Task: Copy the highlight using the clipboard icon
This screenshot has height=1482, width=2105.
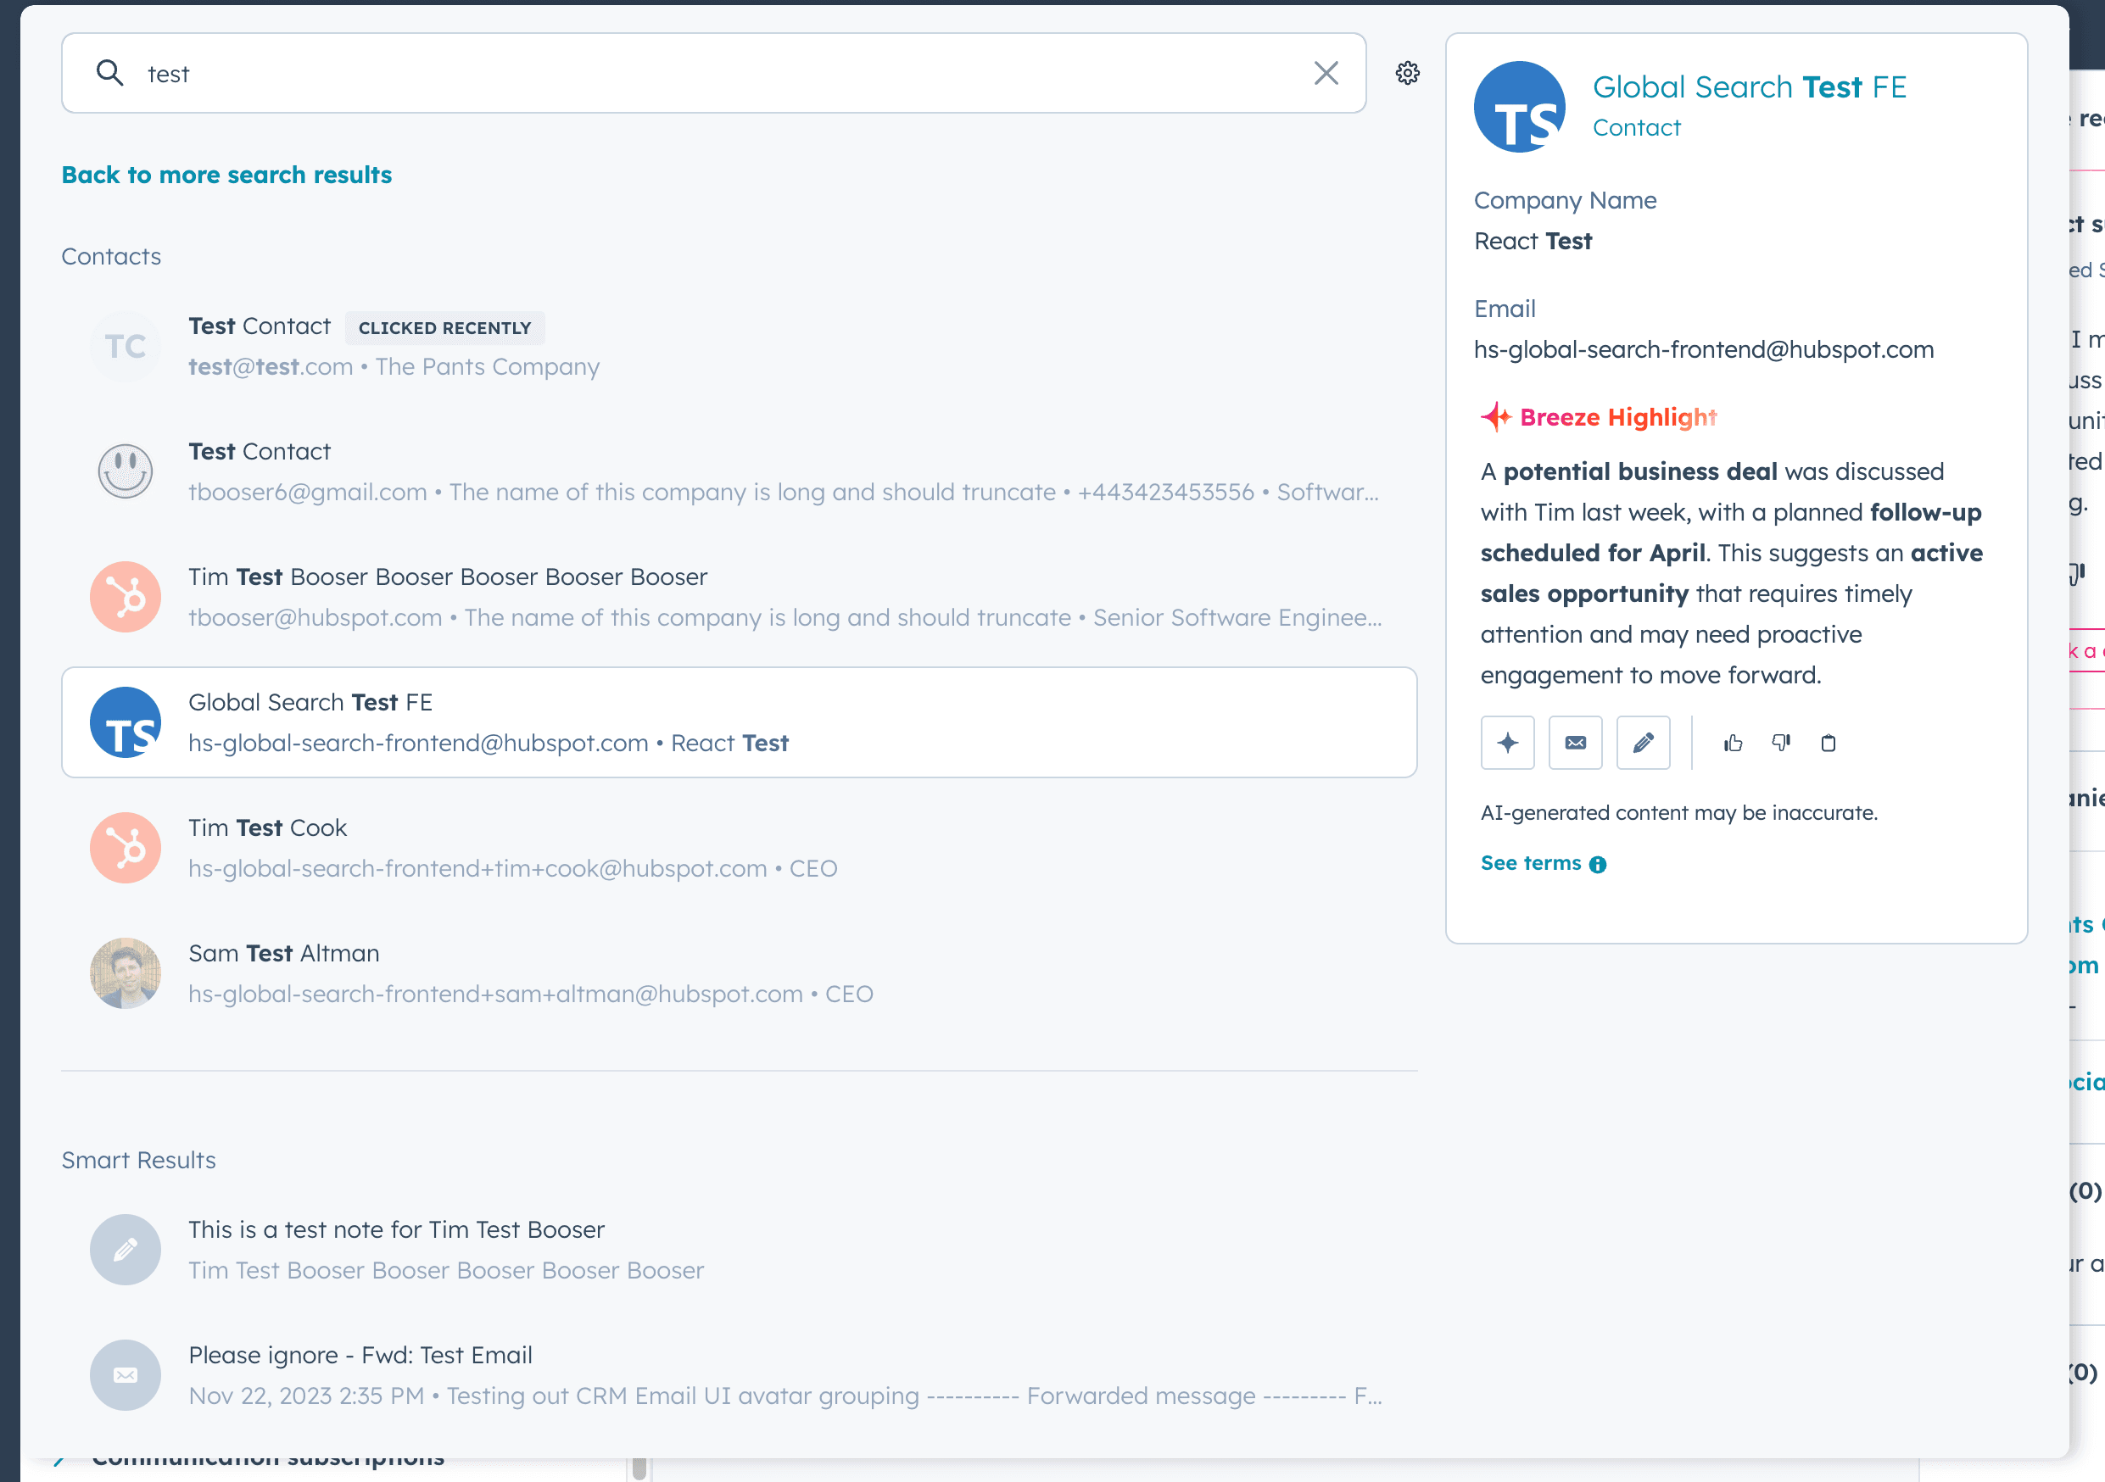Action: click(x=1829, y=743)
